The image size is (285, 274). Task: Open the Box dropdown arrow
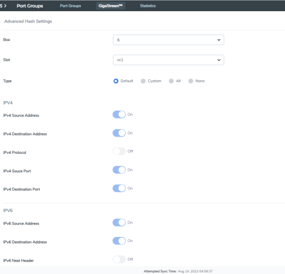[219, 40]
